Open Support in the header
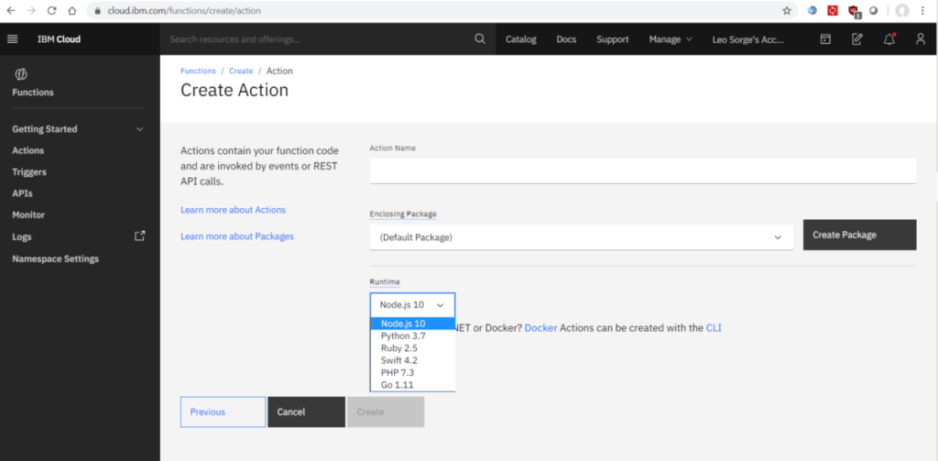Image resolution: width=938 pixels, height=461 pixels. tap(612, 38)
